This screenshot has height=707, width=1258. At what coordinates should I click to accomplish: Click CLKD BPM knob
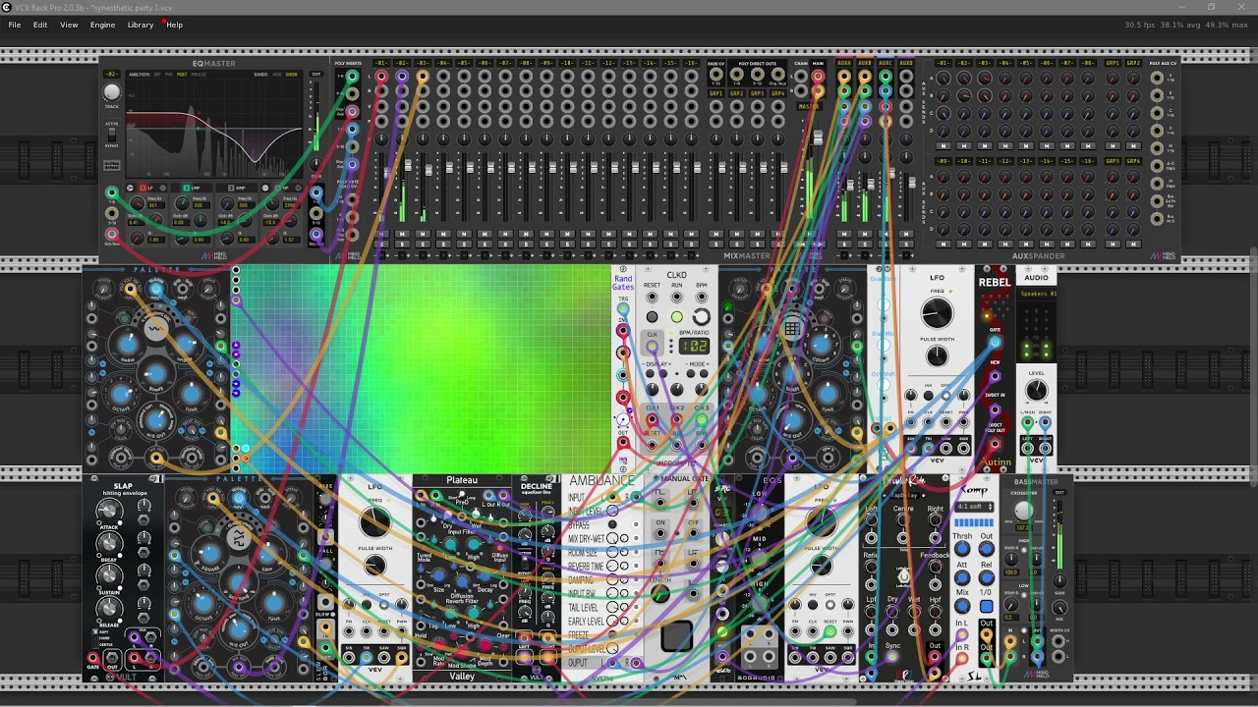click(x=702, y=316)
